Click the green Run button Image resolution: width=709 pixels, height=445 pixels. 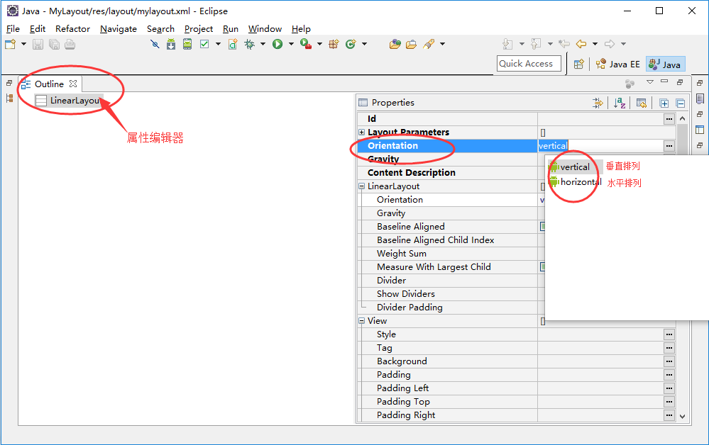point(277,44)
